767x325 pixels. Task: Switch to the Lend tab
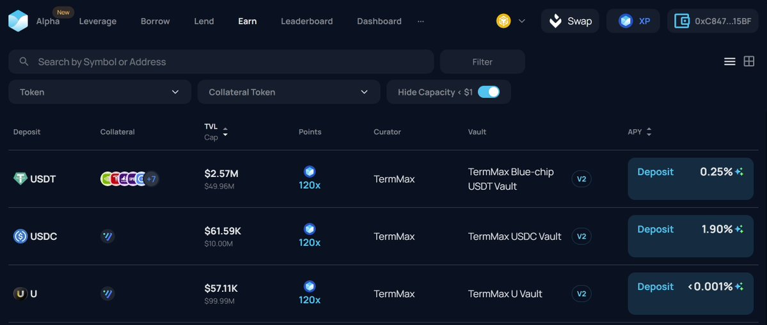(x=204, y=21)
